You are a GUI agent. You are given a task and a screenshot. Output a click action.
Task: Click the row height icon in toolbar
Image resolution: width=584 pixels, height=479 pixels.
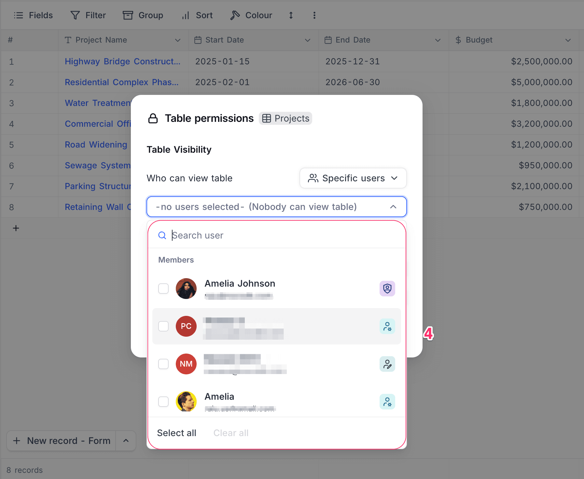(291, 15)
